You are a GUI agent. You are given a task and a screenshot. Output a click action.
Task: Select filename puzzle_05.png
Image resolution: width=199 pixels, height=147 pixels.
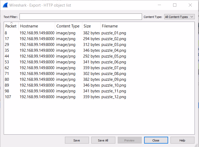pyautogui.click(x=114, y=56)
